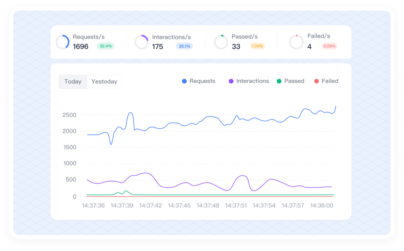Click the Interactions/s purple progress ring

(x=142, y=42)
